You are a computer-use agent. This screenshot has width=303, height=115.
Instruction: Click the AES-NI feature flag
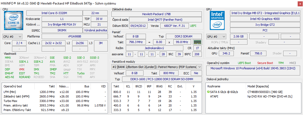tap(9, 77)
